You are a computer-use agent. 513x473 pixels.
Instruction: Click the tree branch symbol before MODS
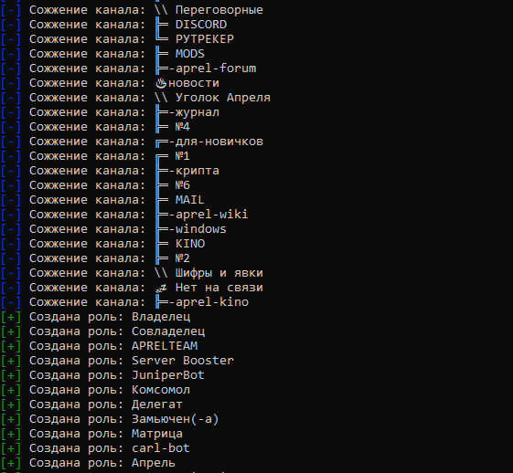[162, 54]
